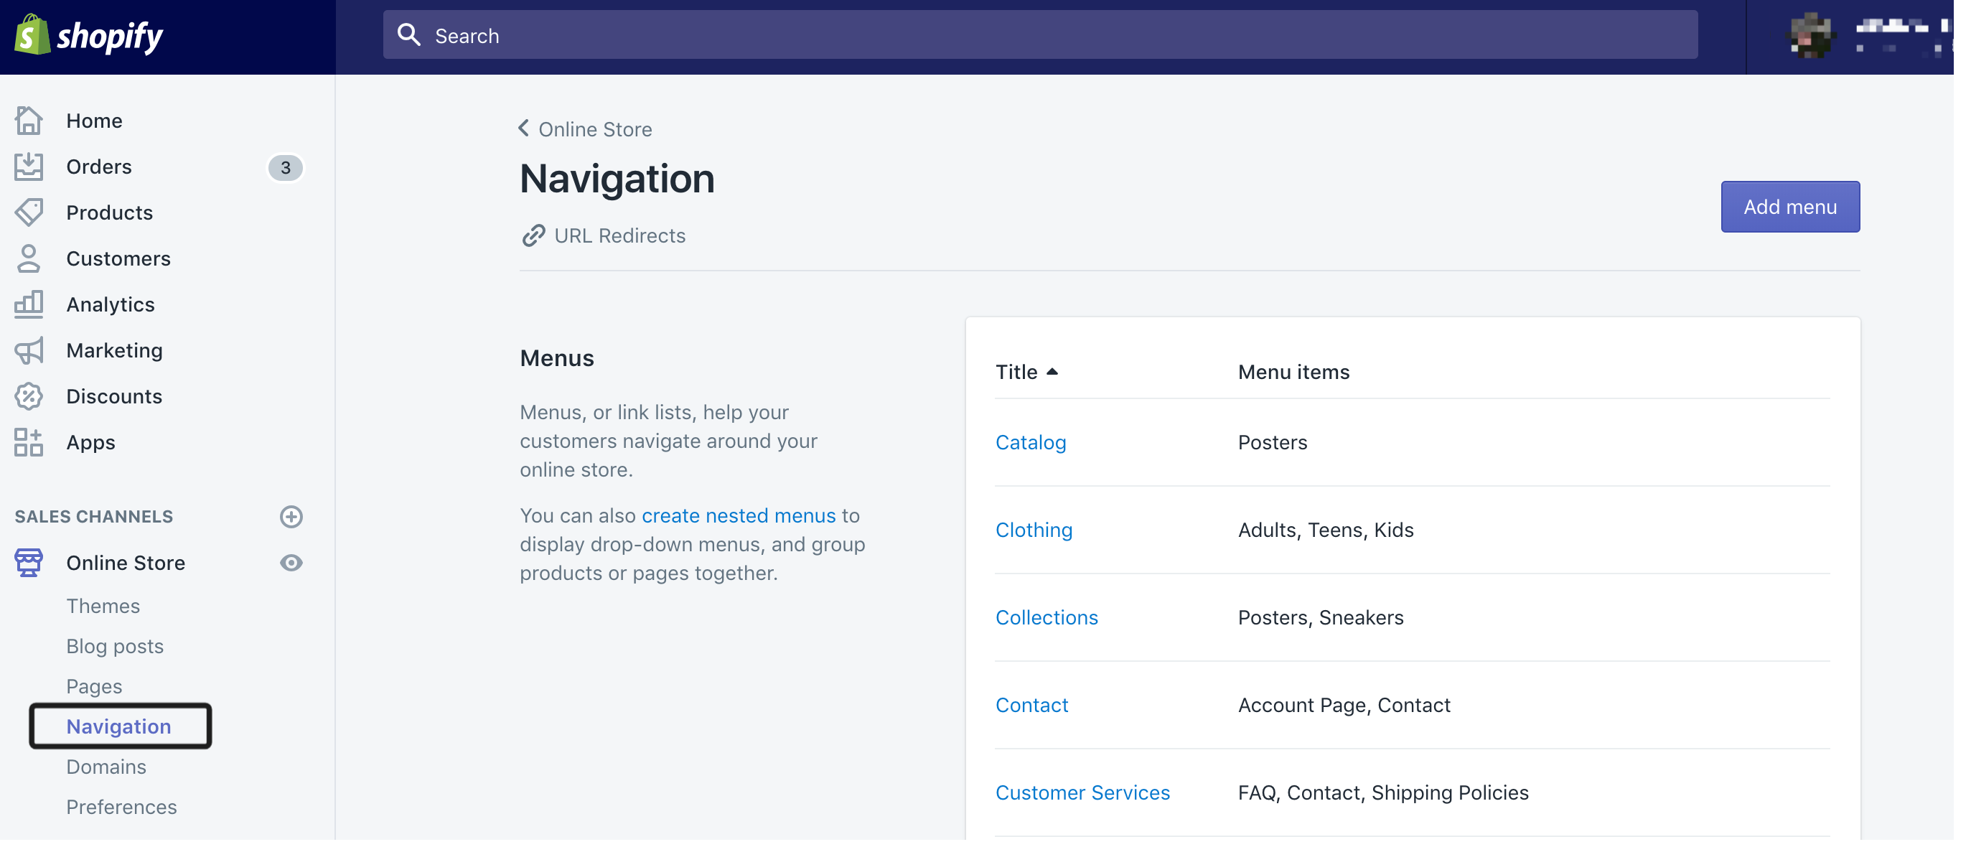
Task: Open Customers via person icon
Action: click(29, 258)
